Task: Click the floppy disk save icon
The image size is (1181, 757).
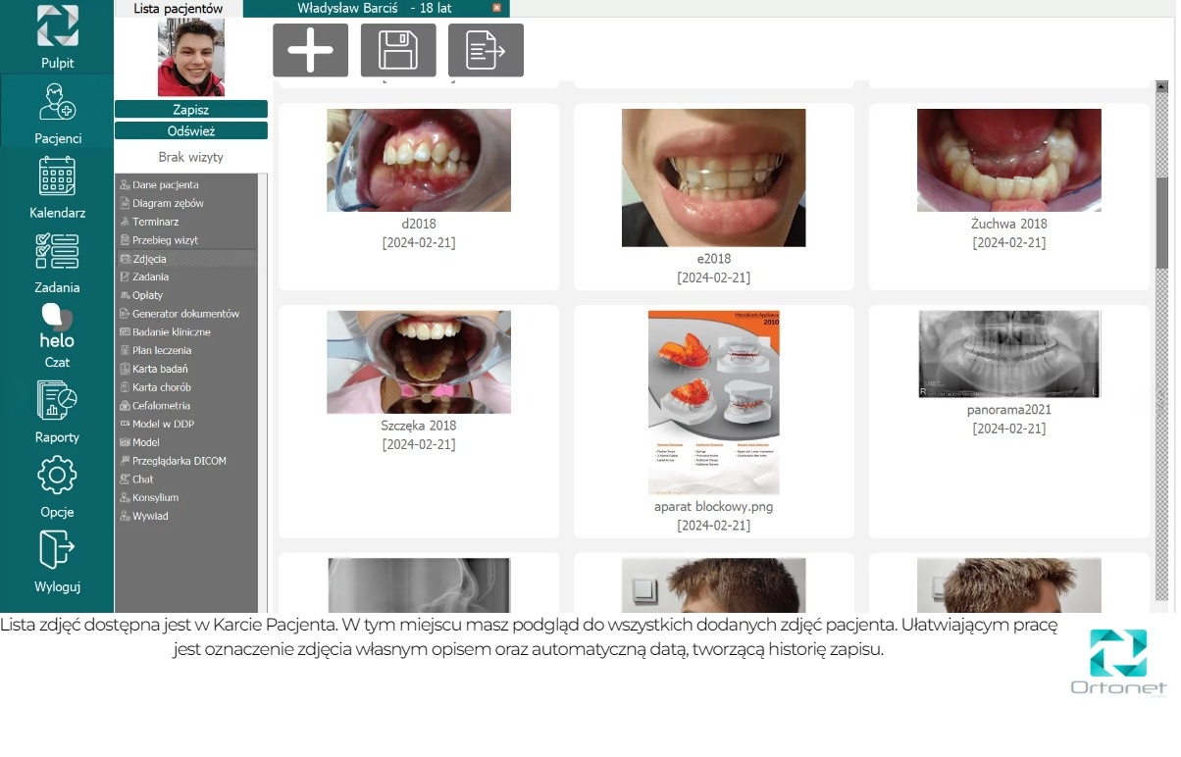Action: [398, 50]
